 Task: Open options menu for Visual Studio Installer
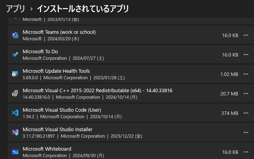pyautogui.click(x=246, y=132)
